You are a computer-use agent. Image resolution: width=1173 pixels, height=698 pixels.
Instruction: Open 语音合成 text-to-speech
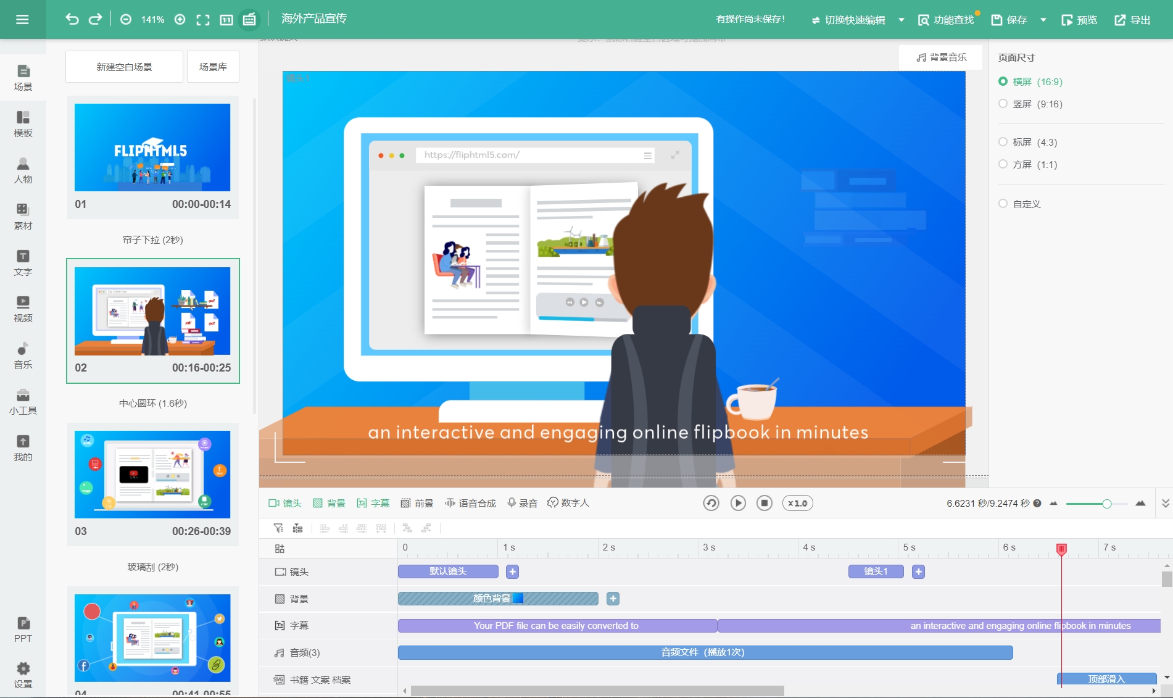pyautogui.click(x=470, y=503)
